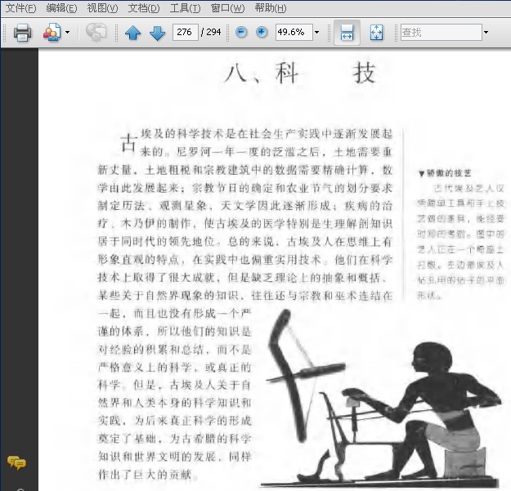This screenshot has width=511, height=491.
Task: Open the 工具(T) menu
Action: (185, 8)
